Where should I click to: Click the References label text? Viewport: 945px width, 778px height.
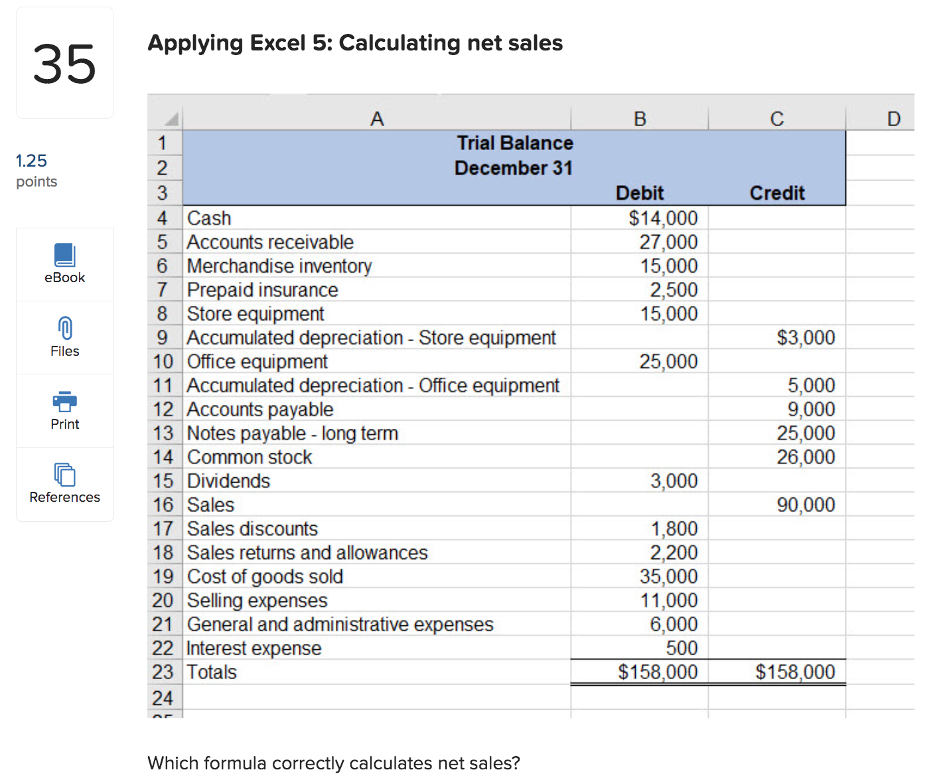[64, 497]
